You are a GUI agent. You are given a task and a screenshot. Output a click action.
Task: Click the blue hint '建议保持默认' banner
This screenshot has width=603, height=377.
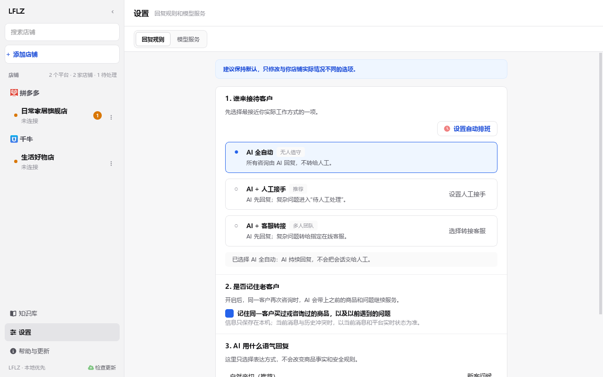(x=361, y=69)
